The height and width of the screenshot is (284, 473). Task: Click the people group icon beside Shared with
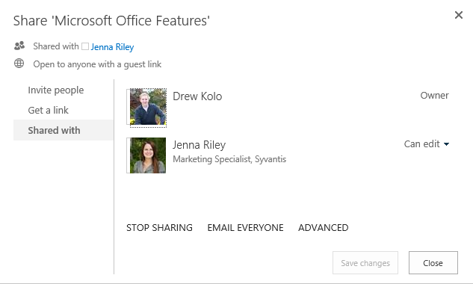click(19, 46)
